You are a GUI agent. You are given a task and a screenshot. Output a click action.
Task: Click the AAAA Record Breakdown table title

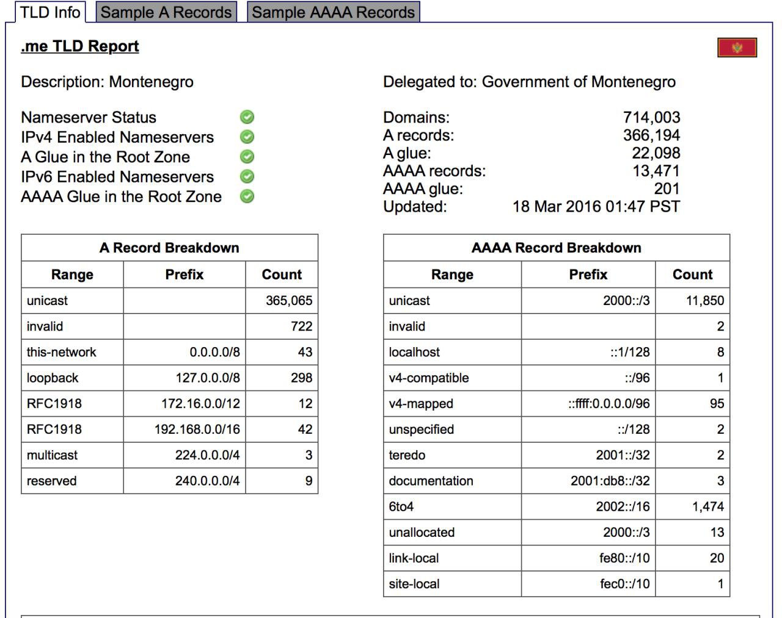pos(557,248)
